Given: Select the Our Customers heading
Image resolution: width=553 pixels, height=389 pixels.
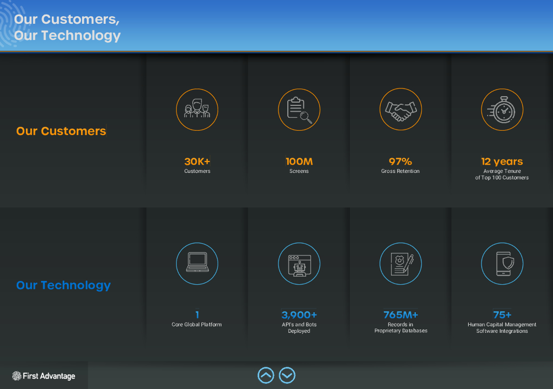Looking at the screenshot, I should (61, 131).
